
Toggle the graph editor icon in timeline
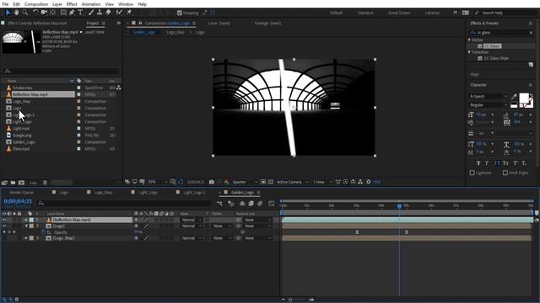[272, 204]
